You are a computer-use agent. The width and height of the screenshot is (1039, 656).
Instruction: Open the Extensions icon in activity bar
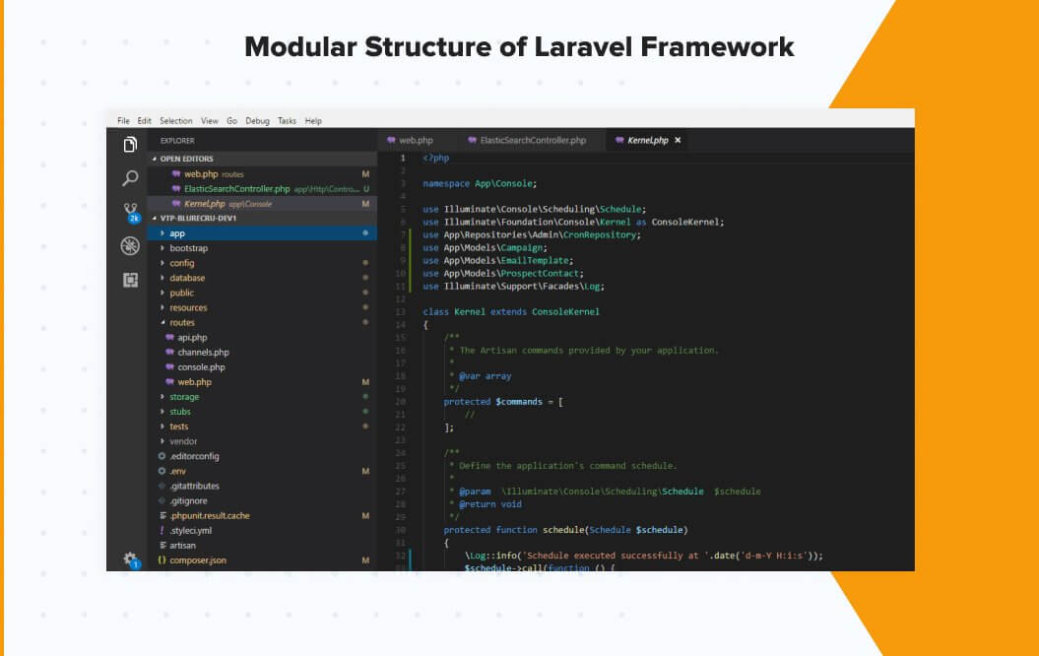[130, 280]
